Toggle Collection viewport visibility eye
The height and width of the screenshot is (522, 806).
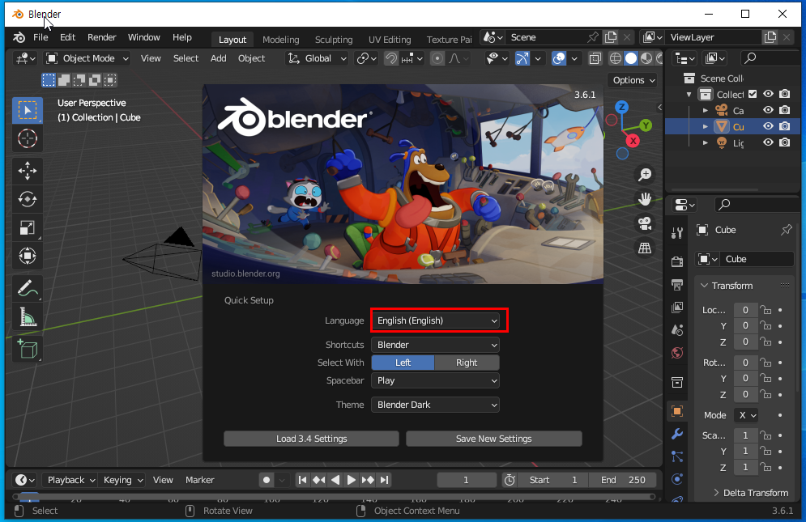pos(768,94)
